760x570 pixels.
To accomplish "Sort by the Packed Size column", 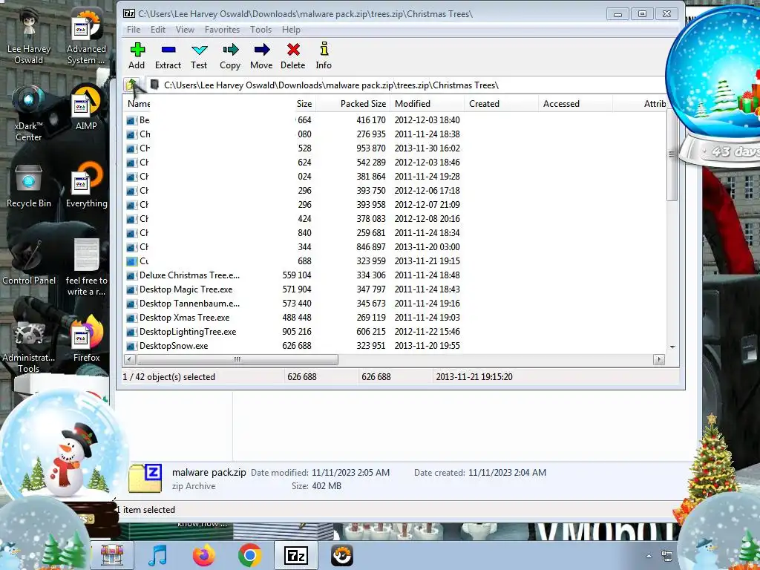I will point(363,104).
